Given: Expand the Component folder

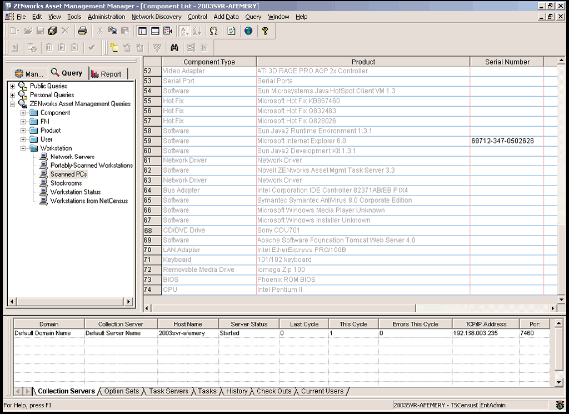Looking at the screenshot, I should point(23,113).
